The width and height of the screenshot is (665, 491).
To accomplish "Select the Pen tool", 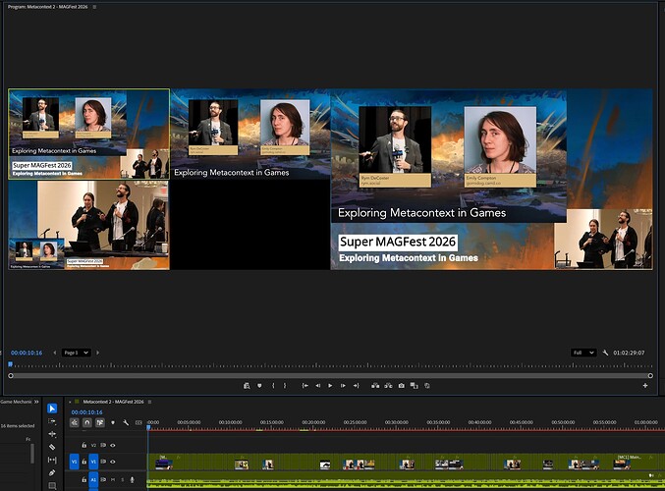I will coord(52,472).
